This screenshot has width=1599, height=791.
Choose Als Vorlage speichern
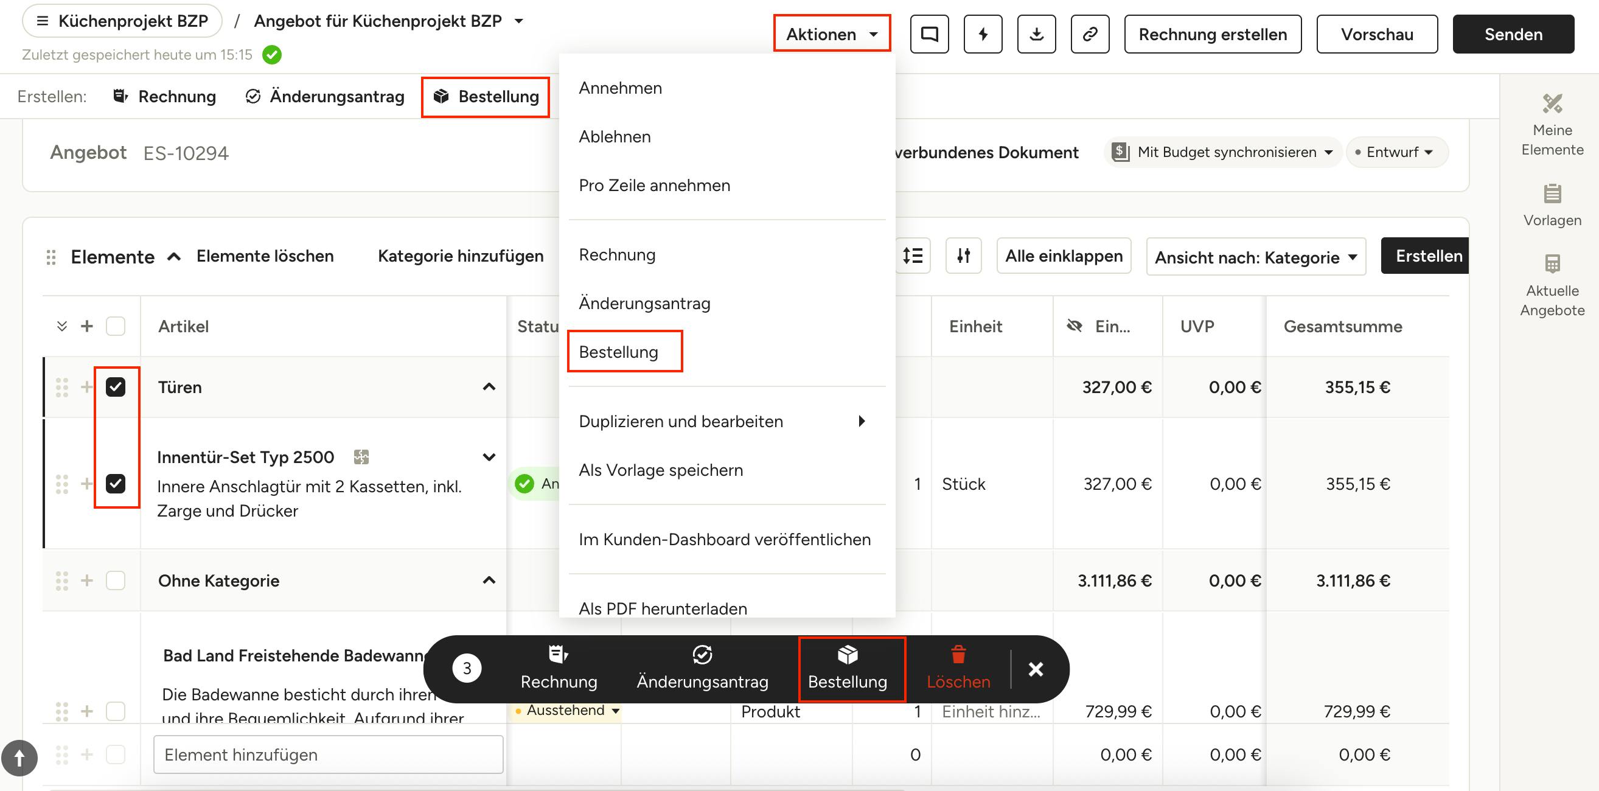tap(727, 470)
